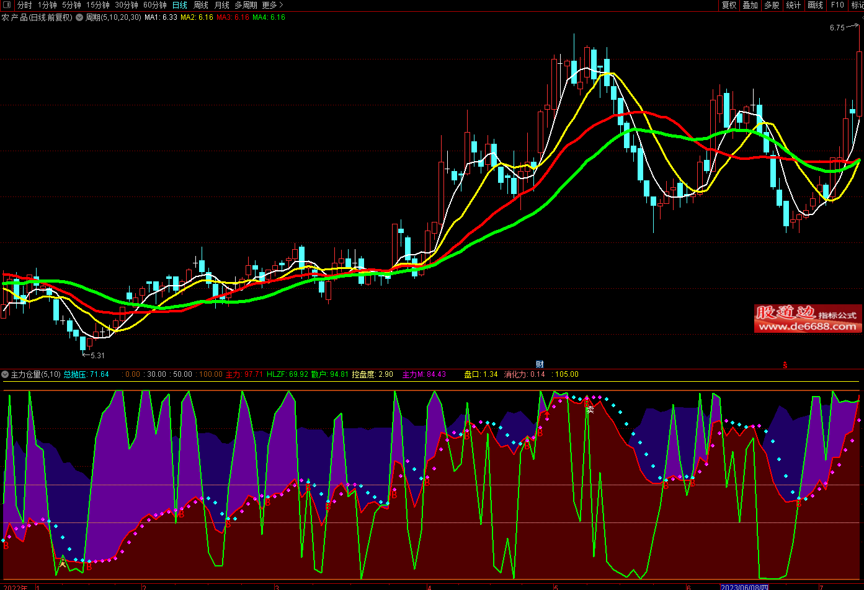
Task: Click the magenta 主力M: 84.43 value
Action: point(424,374)
